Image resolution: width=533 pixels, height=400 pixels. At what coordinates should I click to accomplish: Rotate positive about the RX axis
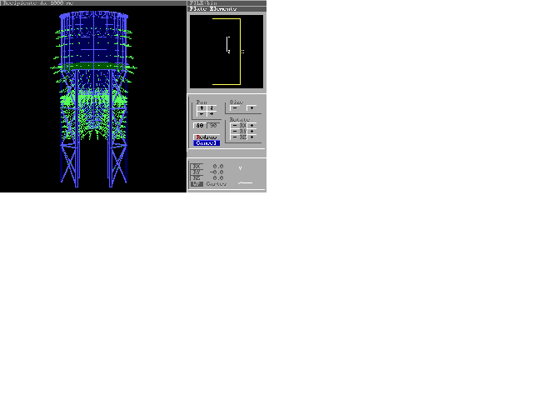click(x=252, y=125)
